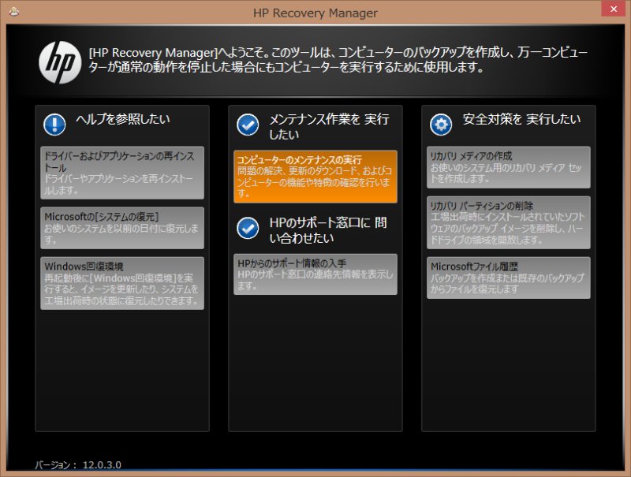Click the checkmark icon beside メンテナンス作業を実行したい
Viewport: 631px width, 477px height.
[x=248, y=125]
